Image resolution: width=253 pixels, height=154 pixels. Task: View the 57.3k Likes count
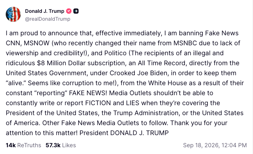tap(53, 145)
